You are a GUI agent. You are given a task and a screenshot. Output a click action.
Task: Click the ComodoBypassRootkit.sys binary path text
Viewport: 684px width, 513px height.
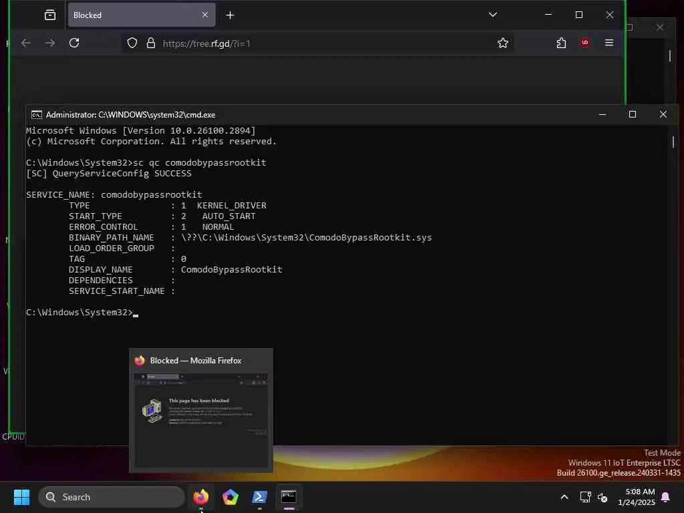pos(307,238)
